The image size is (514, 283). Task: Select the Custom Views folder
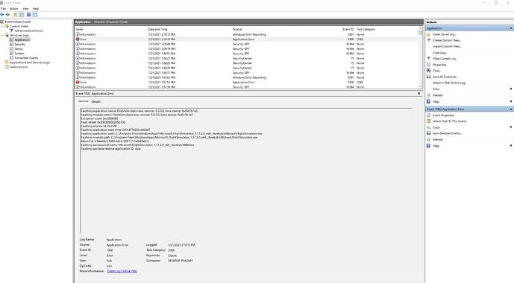(19, 26)
